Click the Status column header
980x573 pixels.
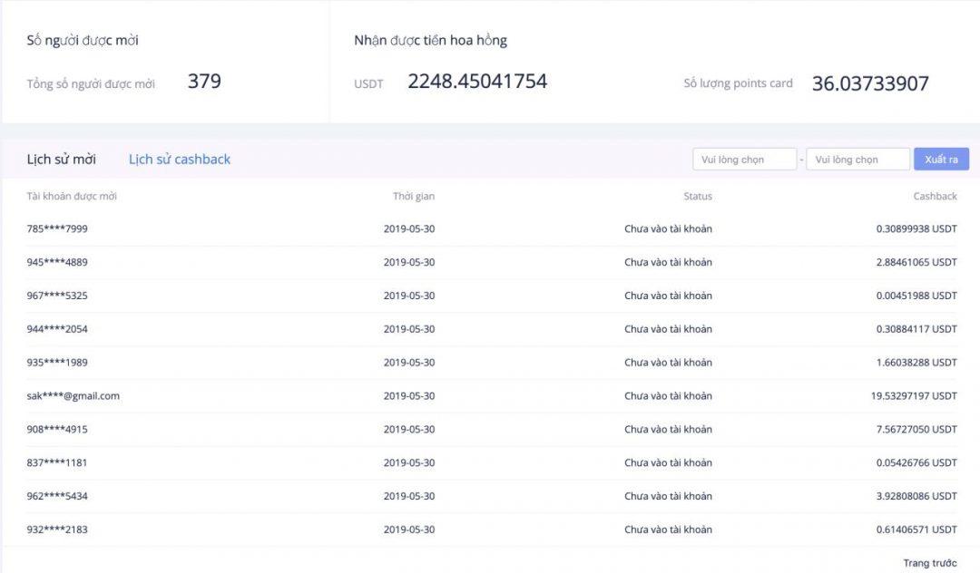(697, 196)
